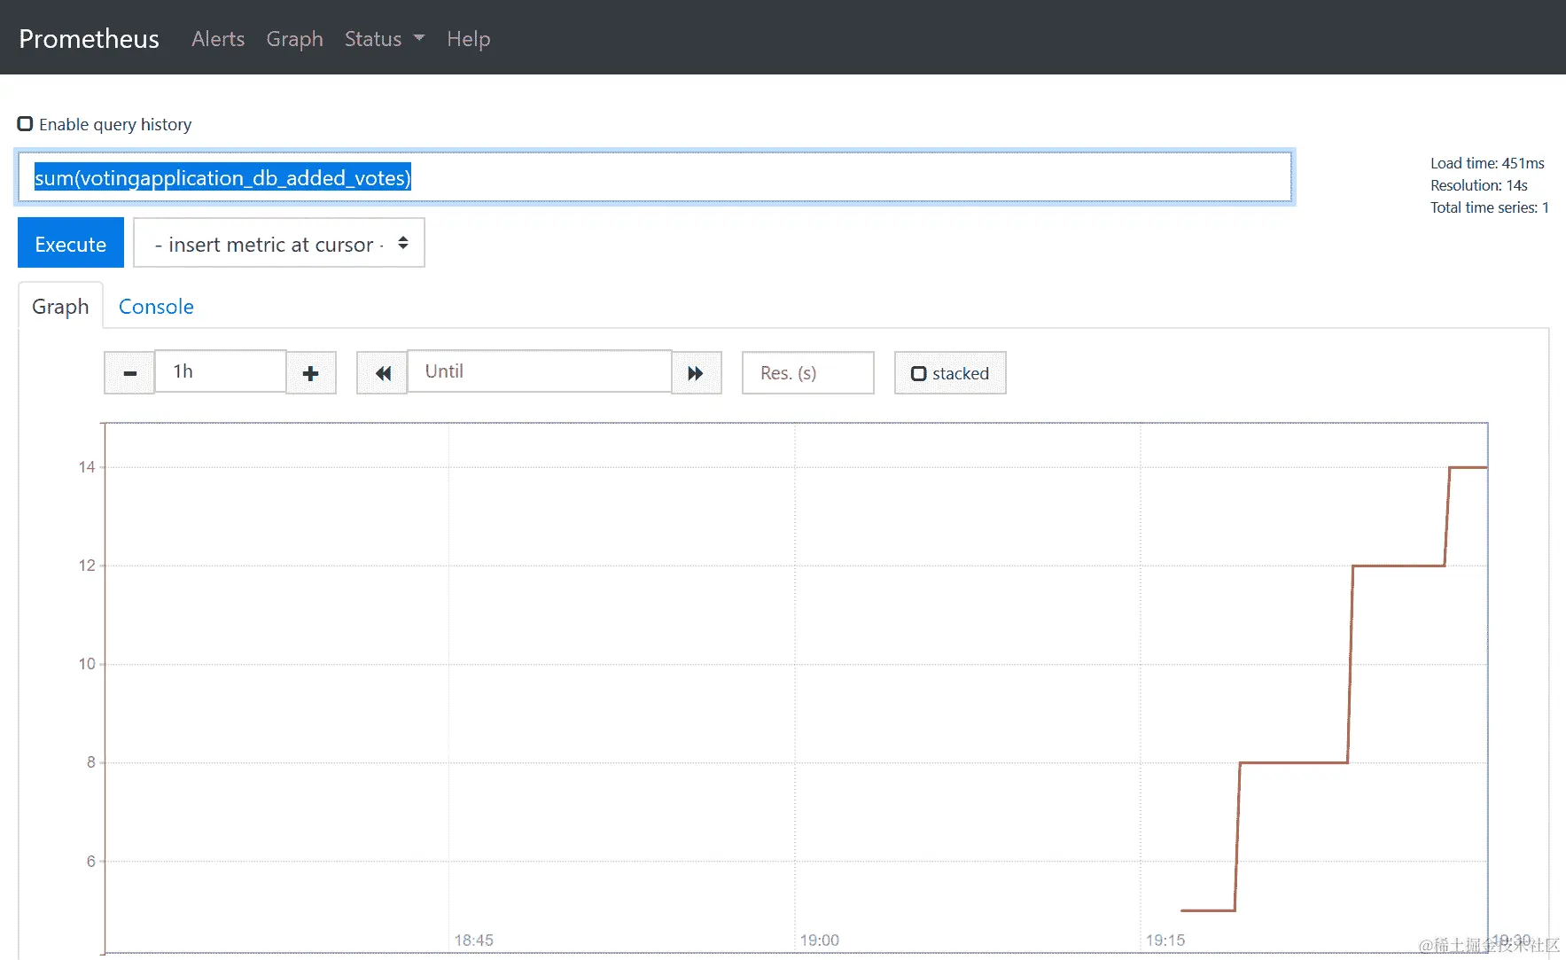Click the Res. (s) resolution input

click(808, 373)
